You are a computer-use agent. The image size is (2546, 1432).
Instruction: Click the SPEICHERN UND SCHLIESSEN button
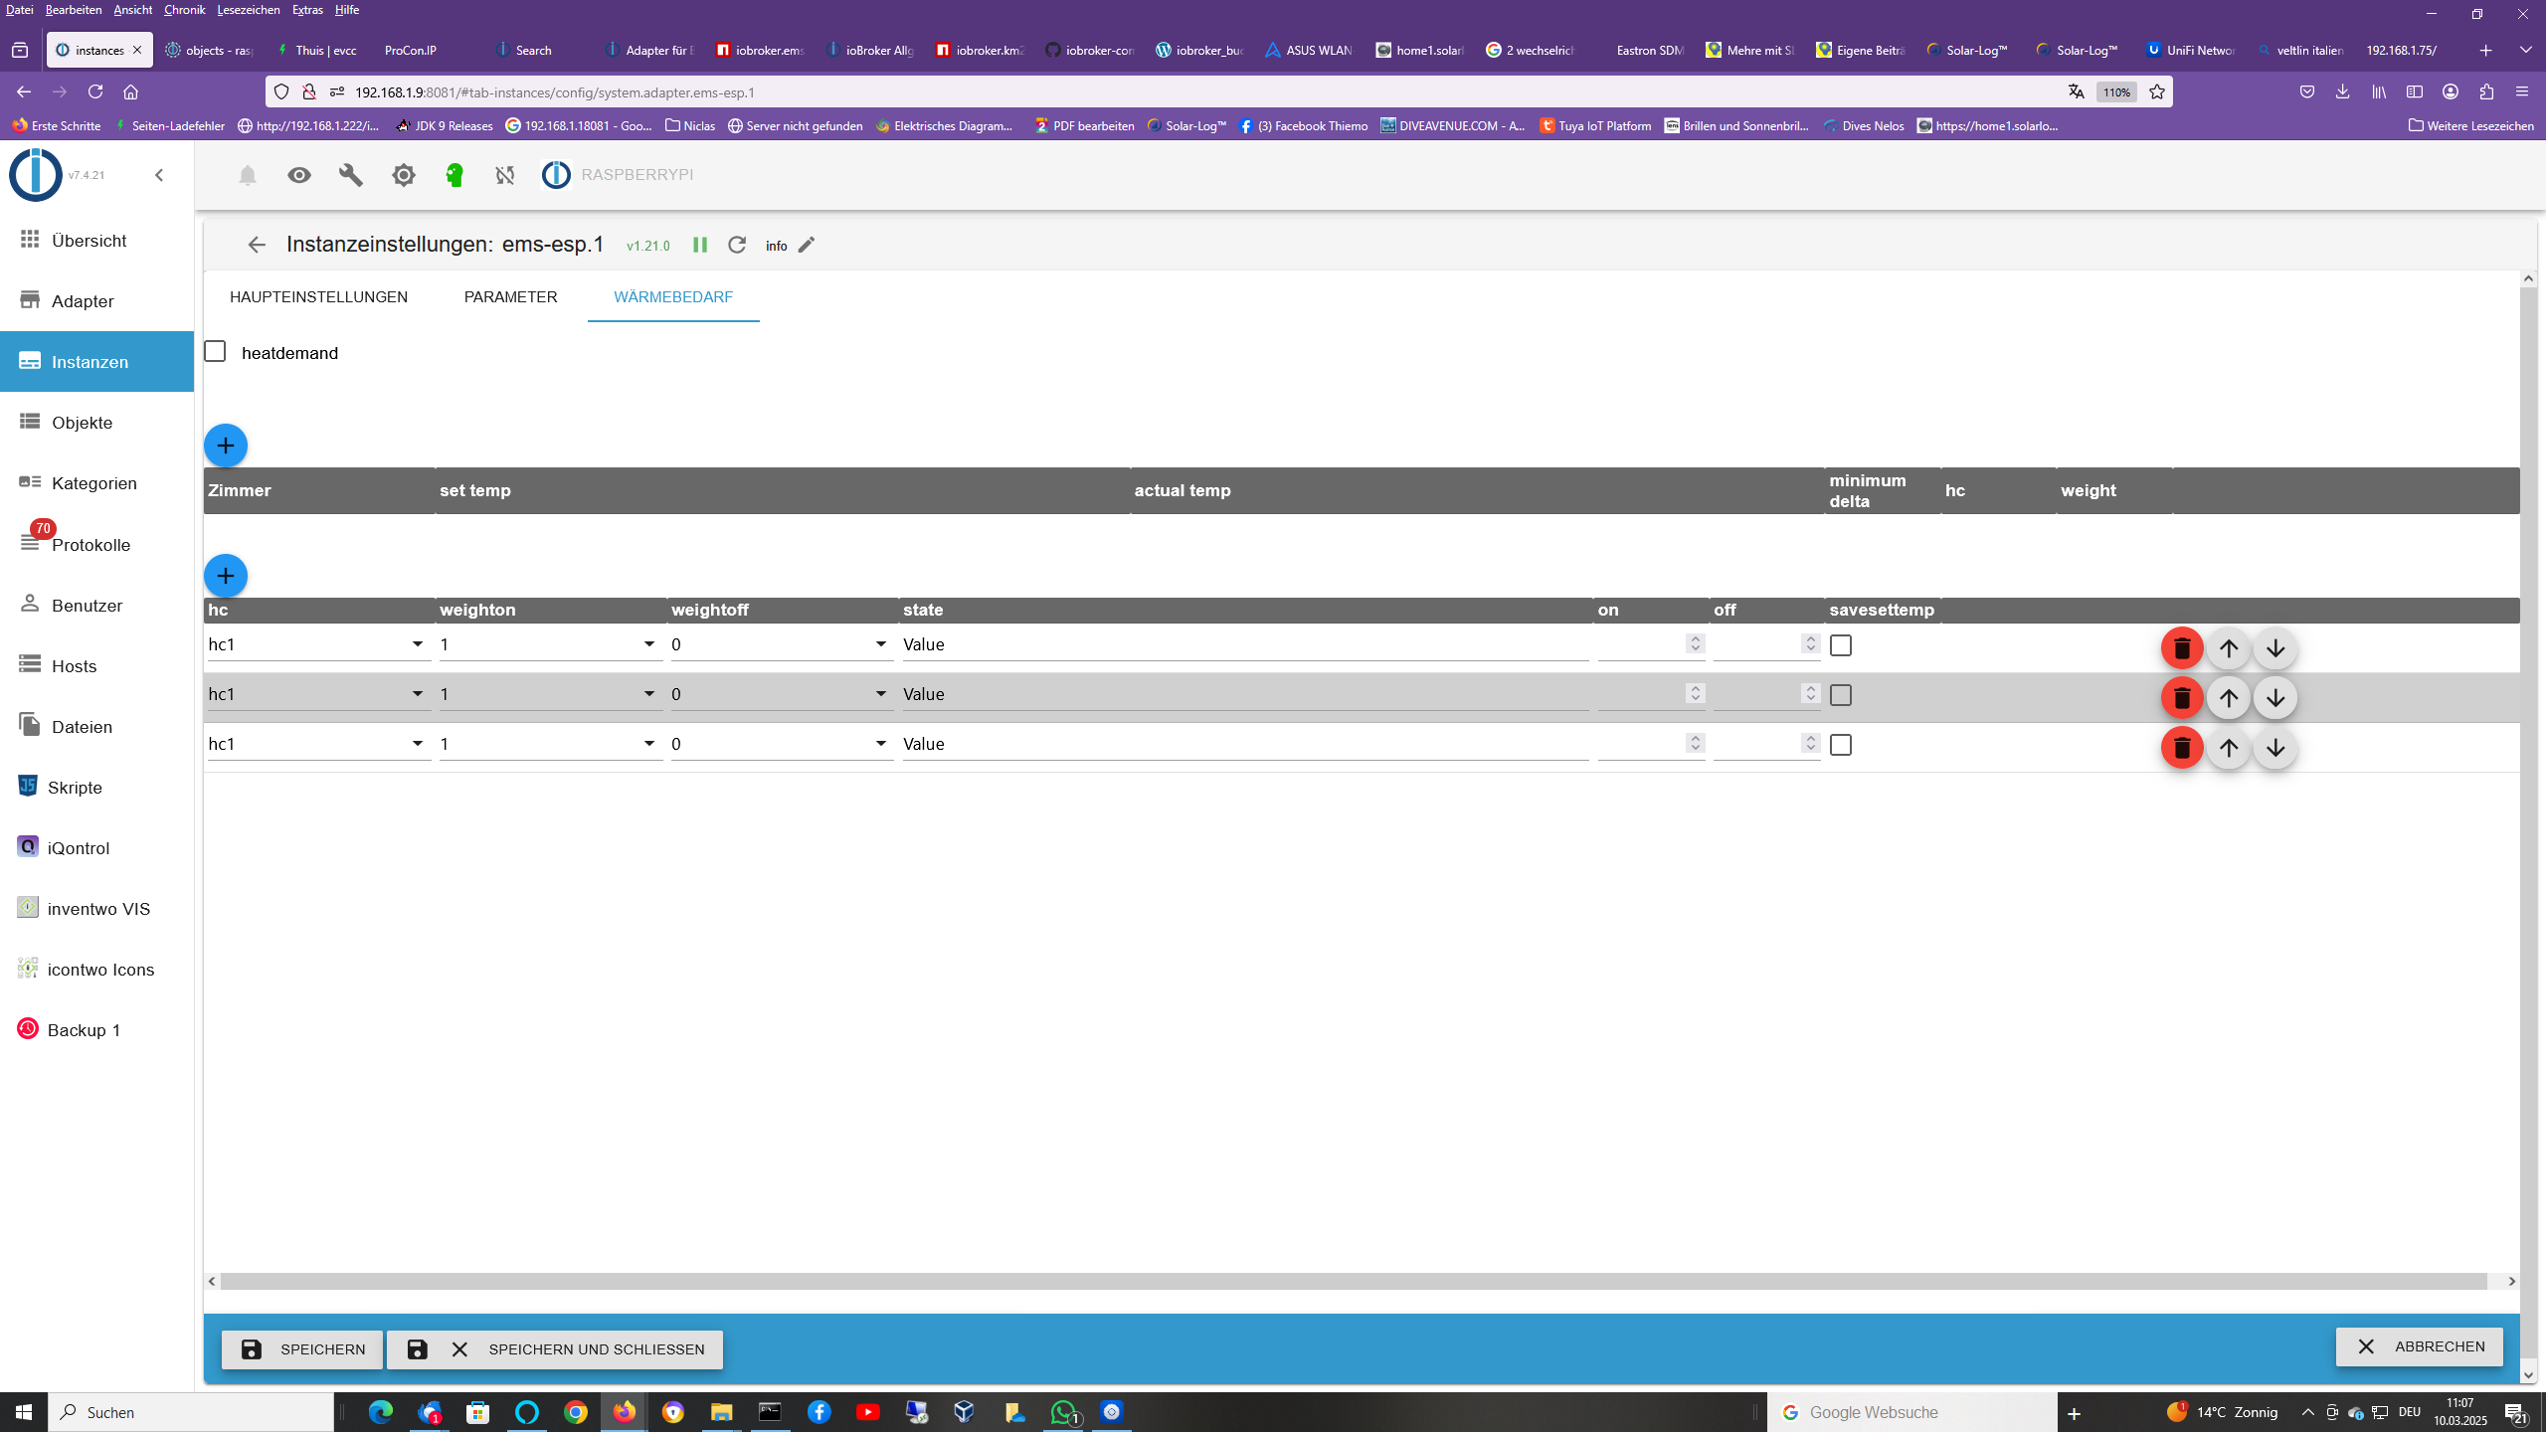point(555,1349)
